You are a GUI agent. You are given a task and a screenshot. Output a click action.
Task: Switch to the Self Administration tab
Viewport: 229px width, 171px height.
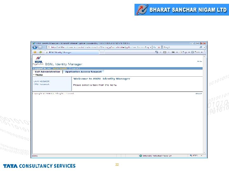point(47,72)
